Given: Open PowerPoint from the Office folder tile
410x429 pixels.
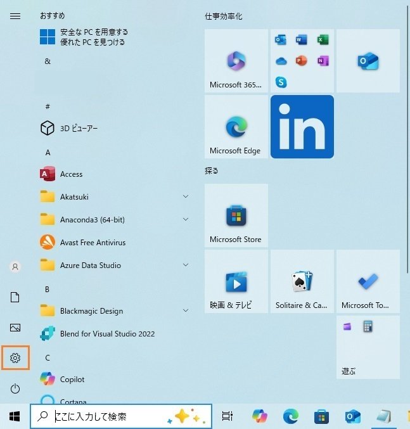Looking at the screenshot, I should [301, 60].
